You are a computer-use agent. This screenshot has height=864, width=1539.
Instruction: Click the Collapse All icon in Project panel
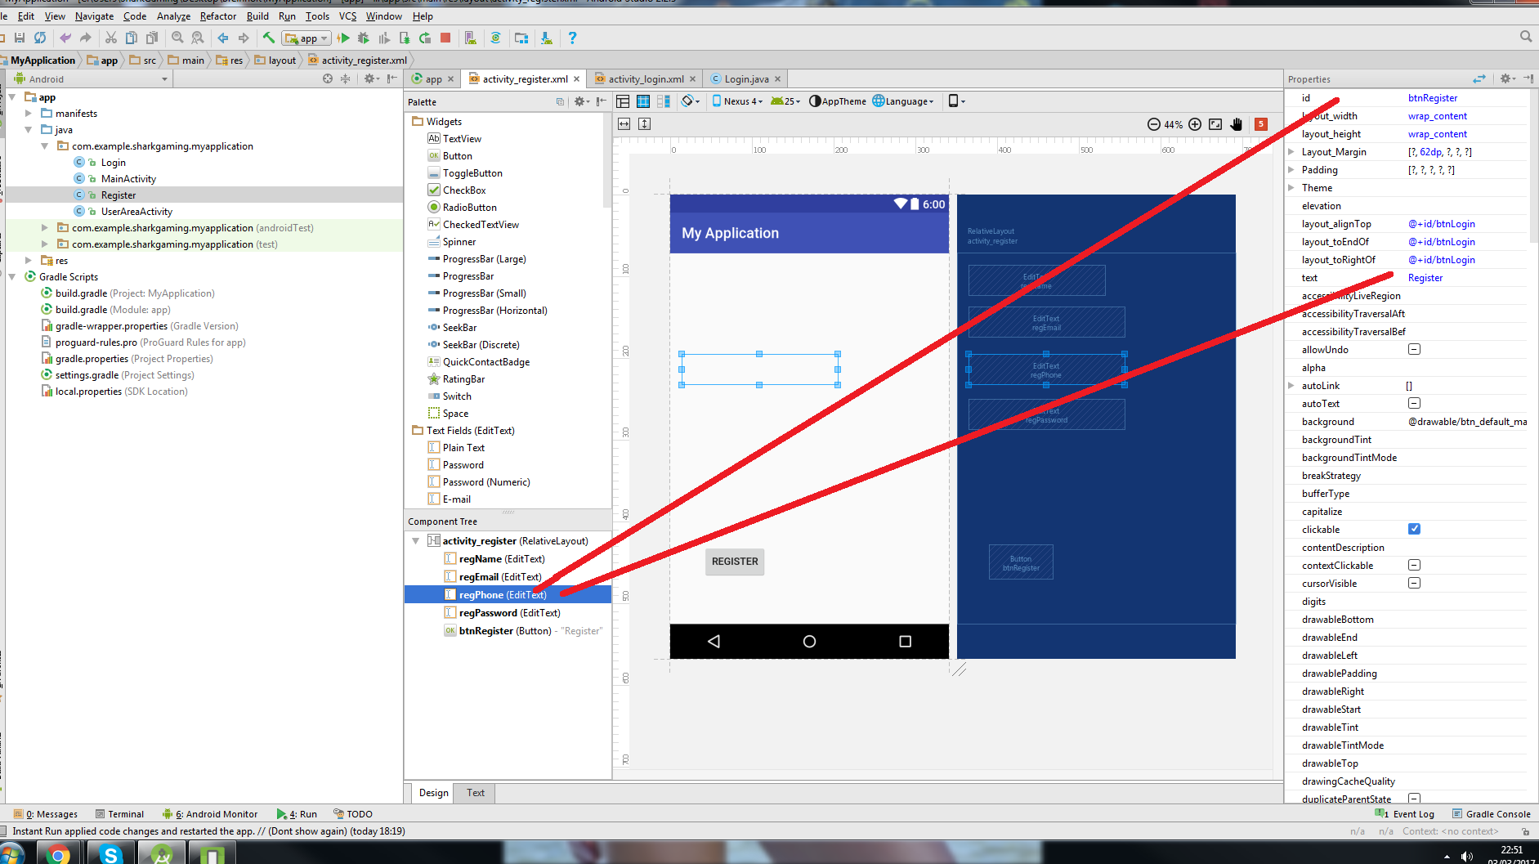coord(345,78)
